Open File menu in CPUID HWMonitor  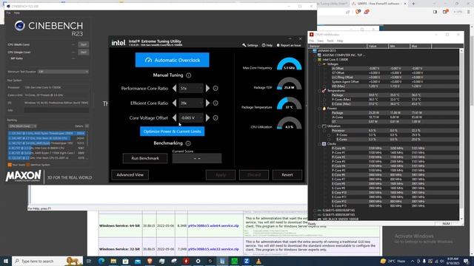pos(311,41)
